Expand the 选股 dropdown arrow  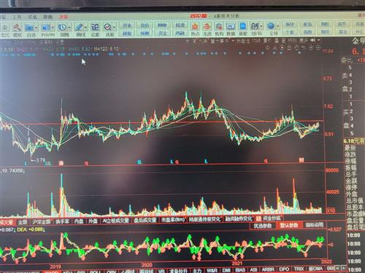click(x=114, y=27)
